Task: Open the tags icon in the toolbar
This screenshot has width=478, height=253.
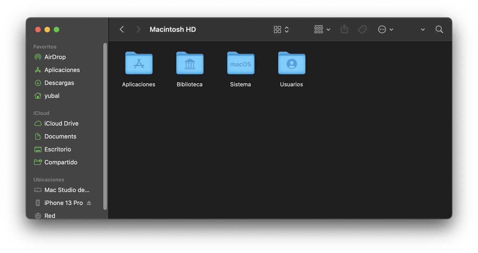Action: point(362,29)
